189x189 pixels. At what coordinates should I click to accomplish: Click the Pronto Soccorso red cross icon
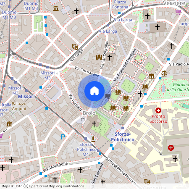[x=158, y=110]
